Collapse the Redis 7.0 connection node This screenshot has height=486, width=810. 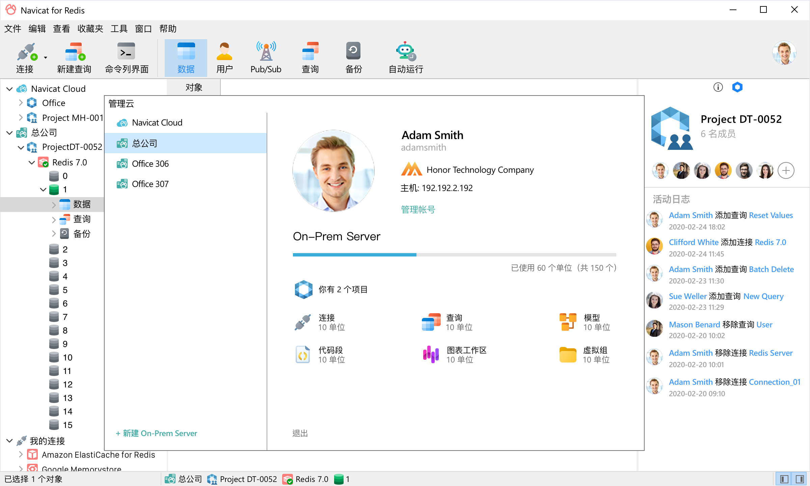click(x=31, y=162)
